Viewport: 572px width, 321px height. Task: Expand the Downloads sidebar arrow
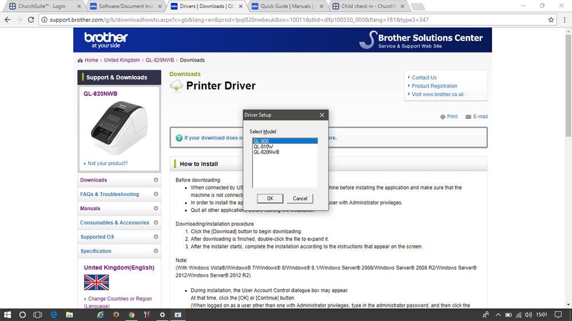156,180
